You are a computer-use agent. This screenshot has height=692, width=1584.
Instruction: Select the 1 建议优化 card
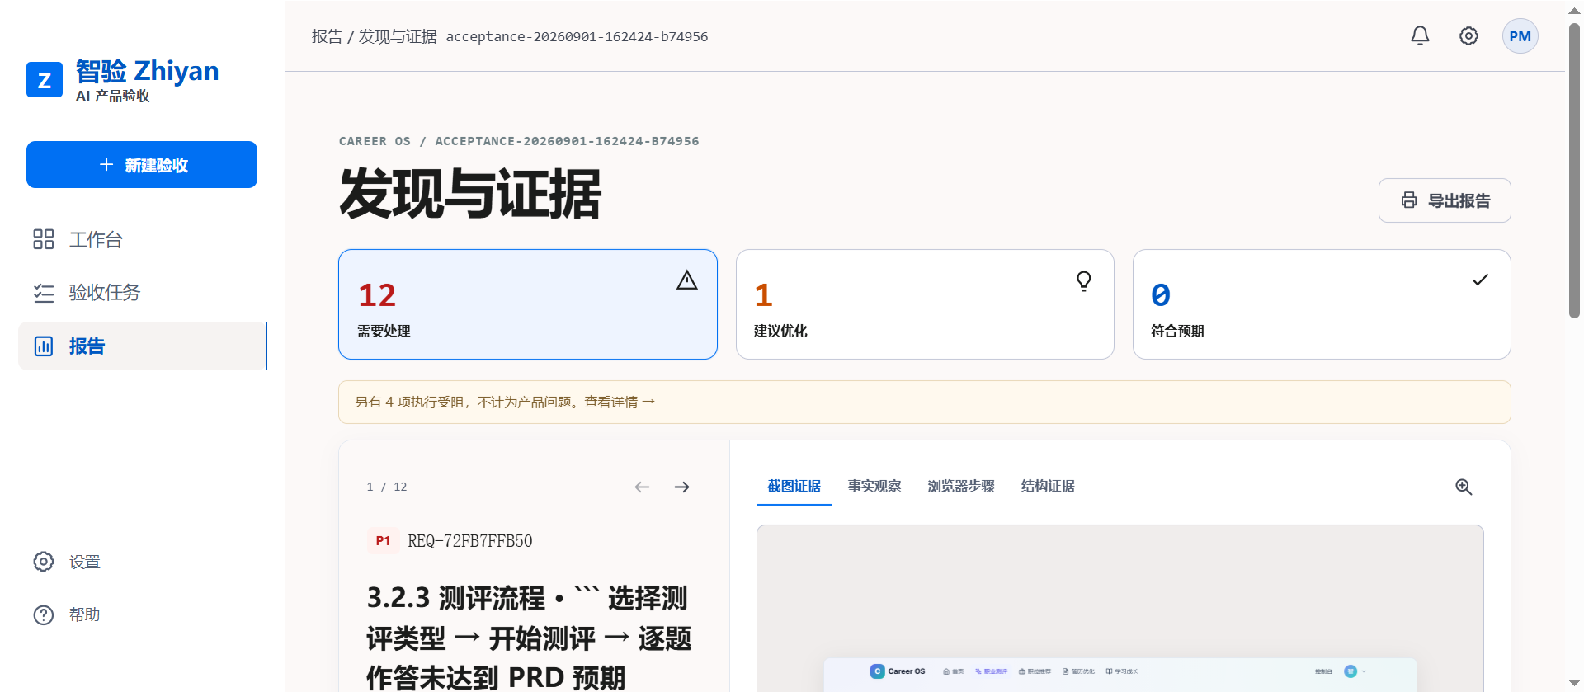(925, 304)
